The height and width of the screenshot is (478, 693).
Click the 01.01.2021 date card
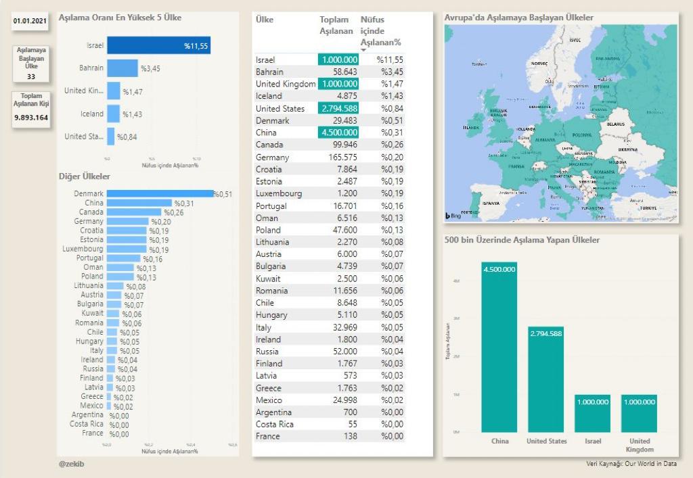pyautogui.click(x=30, y=22)
